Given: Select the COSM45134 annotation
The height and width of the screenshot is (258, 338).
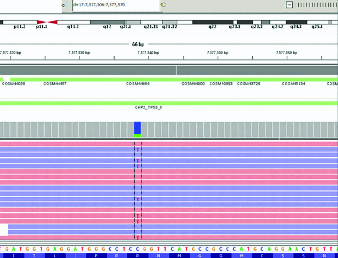Looking at the screenshot, I should point(294,84).
